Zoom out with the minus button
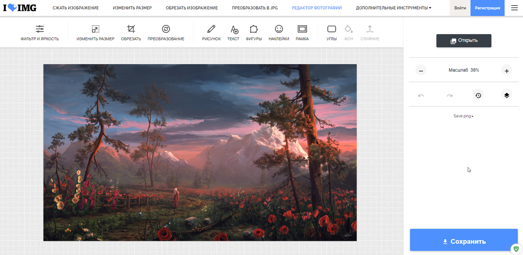 pyautogui.click(x=421, y=70)
